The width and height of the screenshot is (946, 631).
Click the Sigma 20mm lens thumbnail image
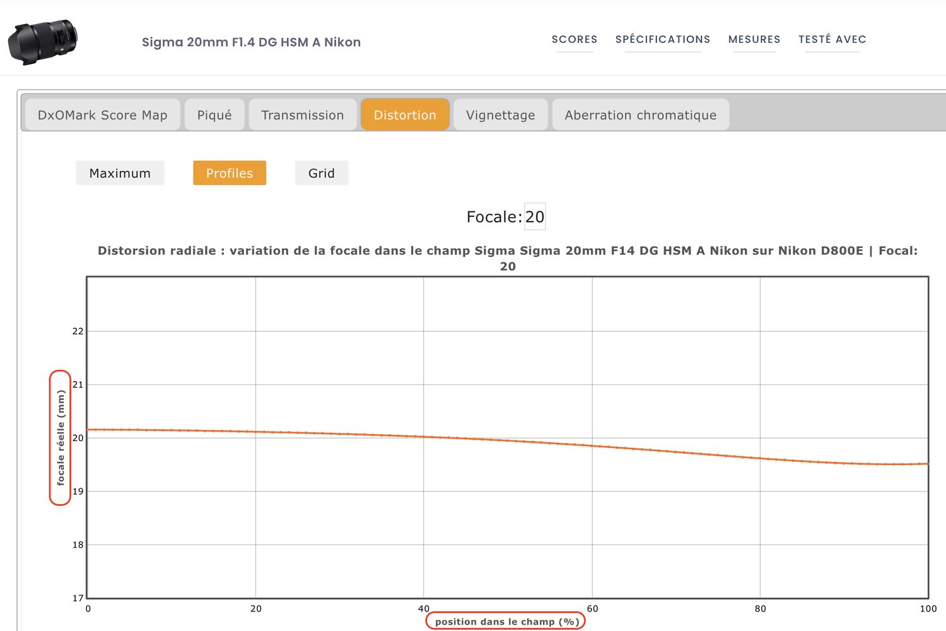tap(43, 42)
